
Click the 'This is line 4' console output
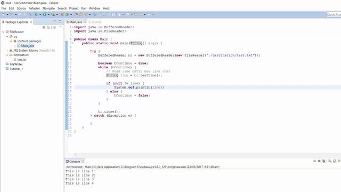click(79, 183)
